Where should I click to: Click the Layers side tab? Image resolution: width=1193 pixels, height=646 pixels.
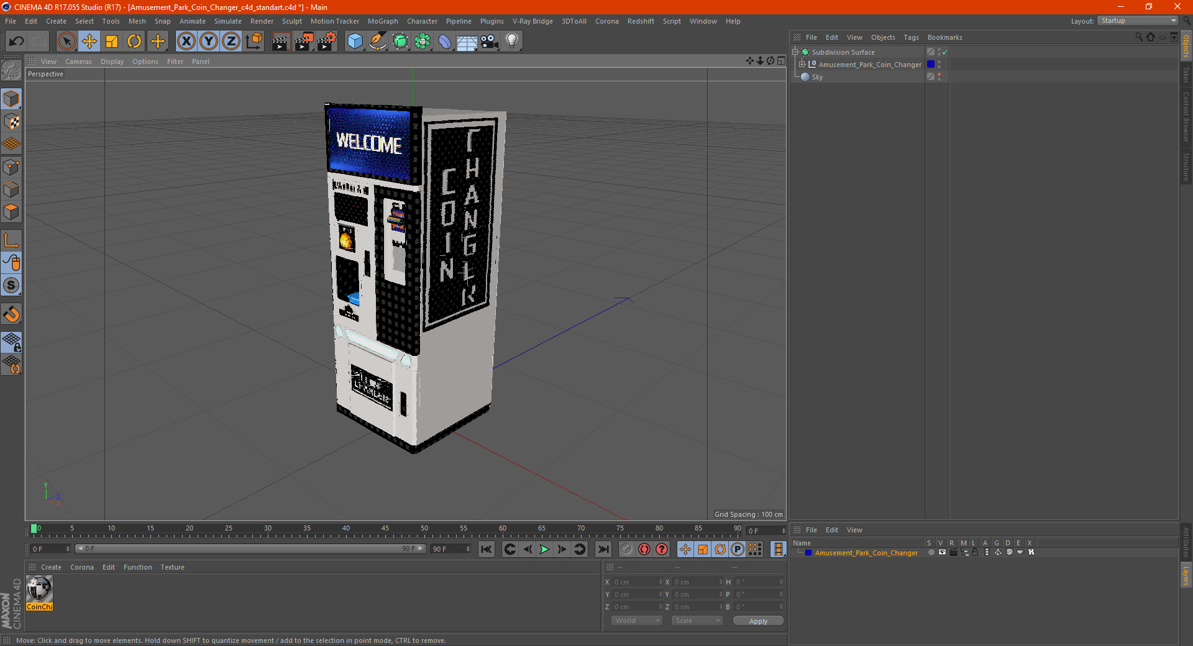click(x=1186, y=575)
